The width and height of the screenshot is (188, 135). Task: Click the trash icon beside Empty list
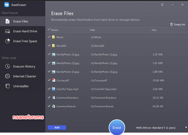[172, 24]
